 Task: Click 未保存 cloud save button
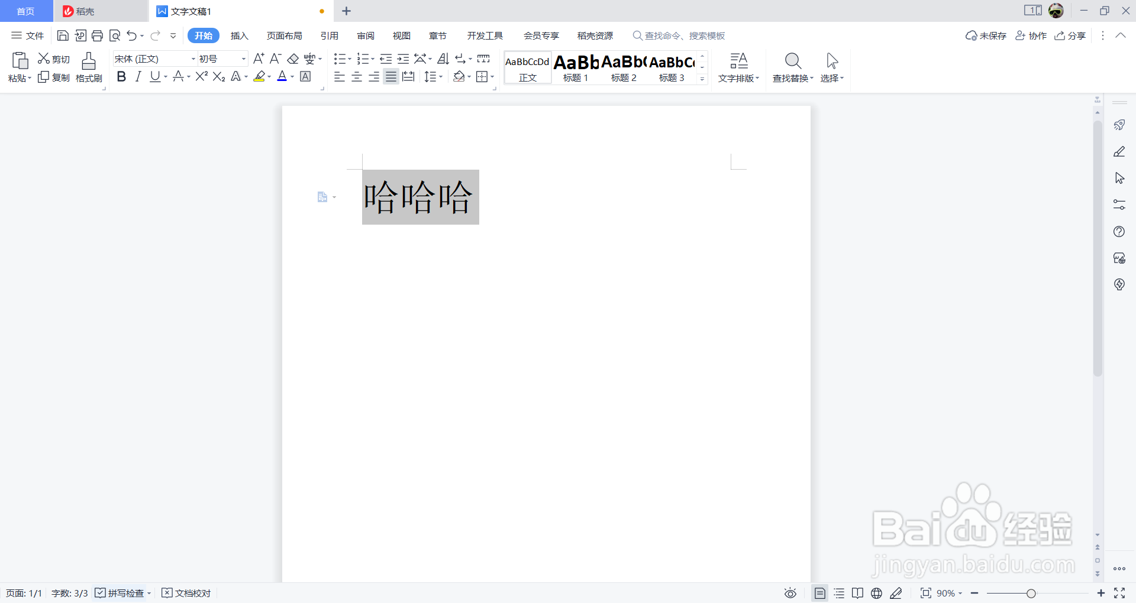pyautogui.click(x=986, y=36)
